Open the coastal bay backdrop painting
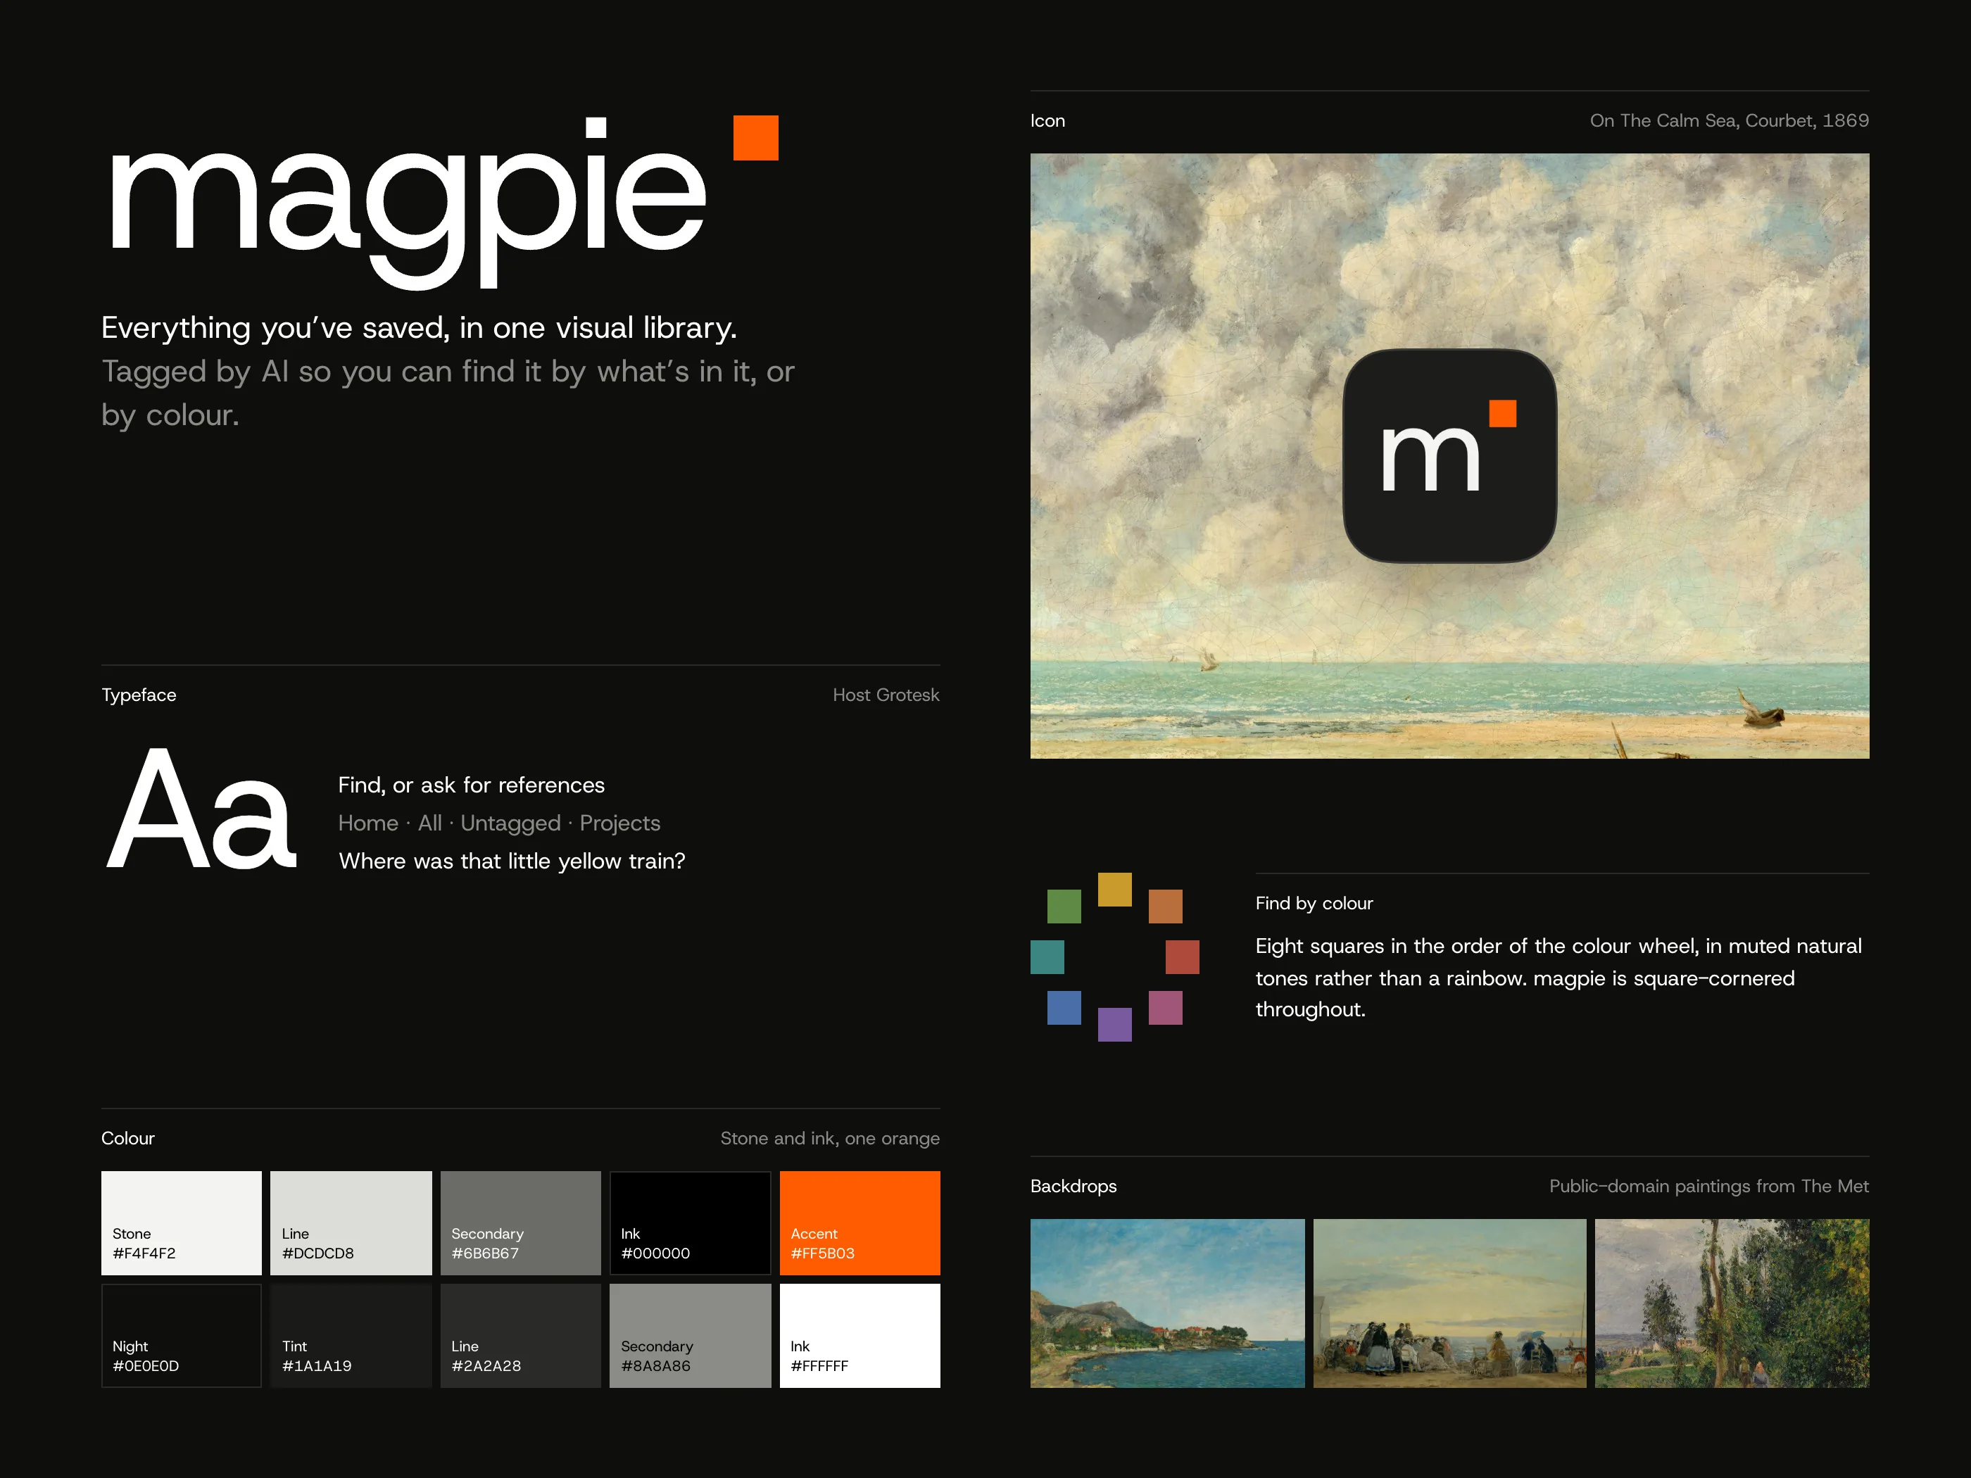Screen dimensions: 1971x1478 (1167, 1303)
